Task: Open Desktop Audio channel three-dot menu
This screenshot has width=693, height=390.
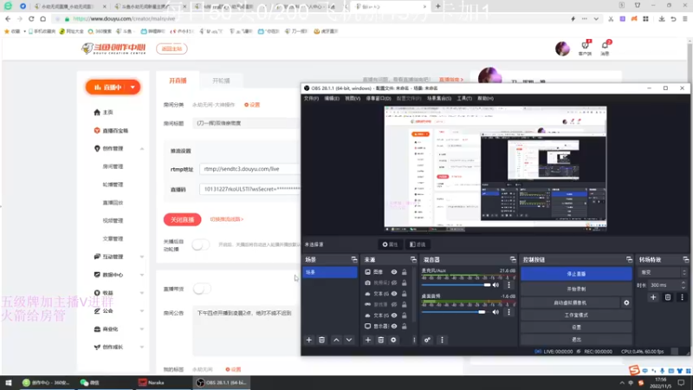Action: point(508,312)
